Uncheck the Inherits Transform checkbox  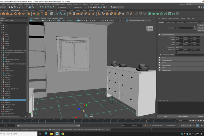coord(176,52)
